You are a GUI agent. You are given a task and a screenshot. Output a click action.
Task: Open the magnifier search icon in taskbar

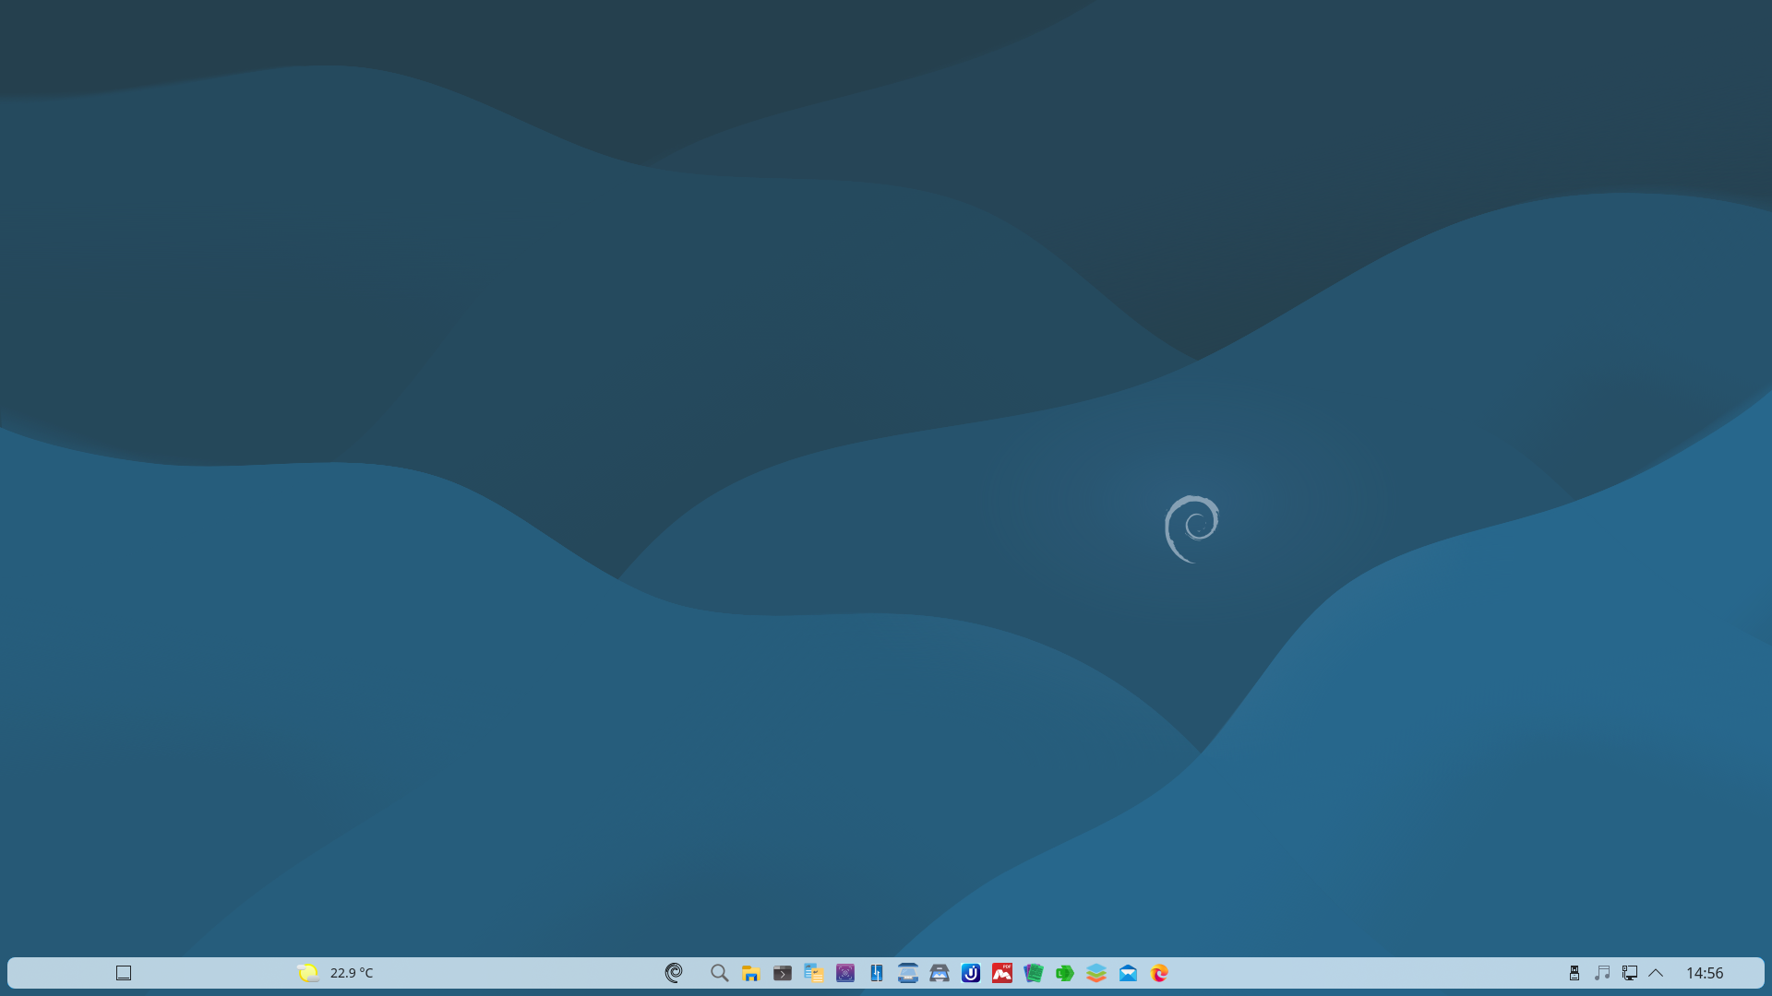(x=720, y=973)
